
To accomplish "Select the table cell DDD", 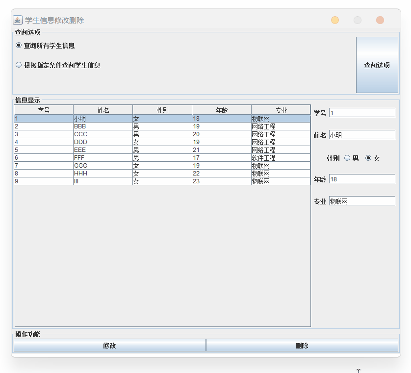I will 103,142.
